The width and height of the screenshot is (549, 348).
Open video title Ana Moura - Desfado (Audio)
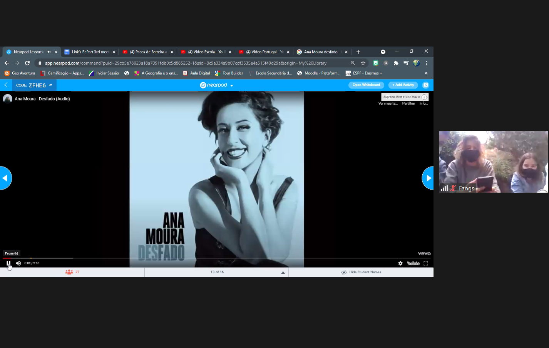[42, 99]
